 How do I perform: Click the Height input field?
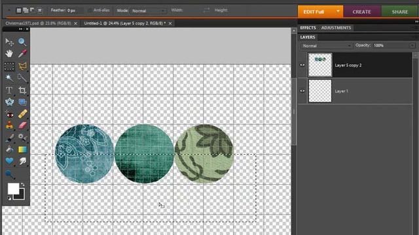coord(238,10)
